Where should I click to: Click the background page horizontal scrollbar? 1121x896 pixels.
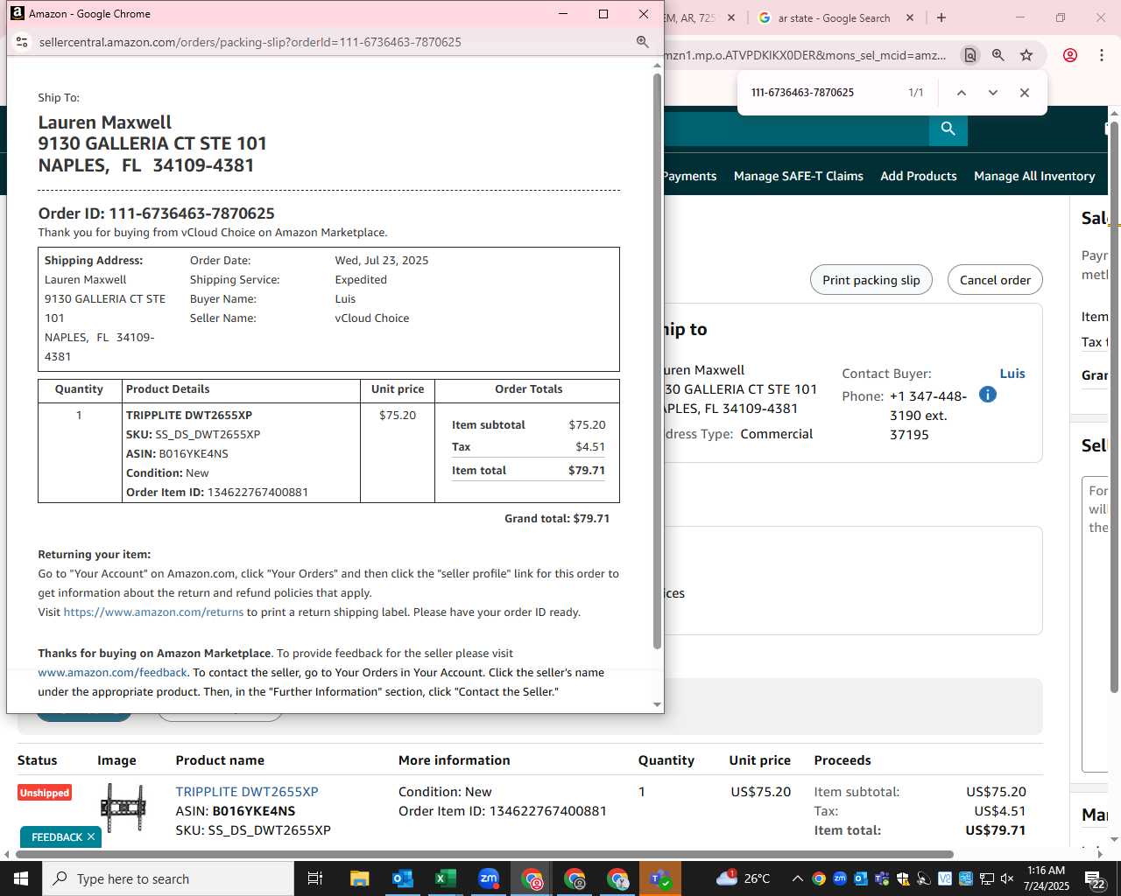coord(484,854)
